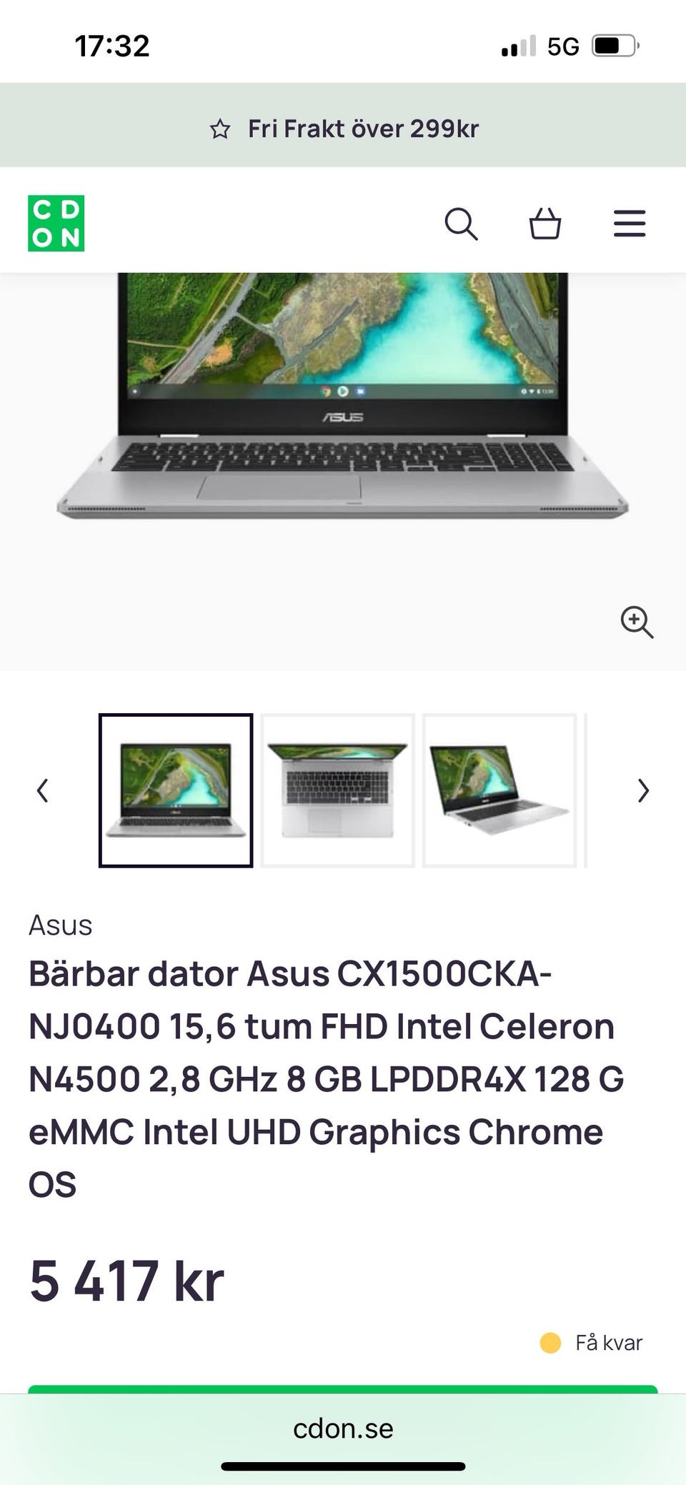The height and width of the screenshot is (1485, 686).
Task: Open the Asus brand link
Action: click(61, 925)
